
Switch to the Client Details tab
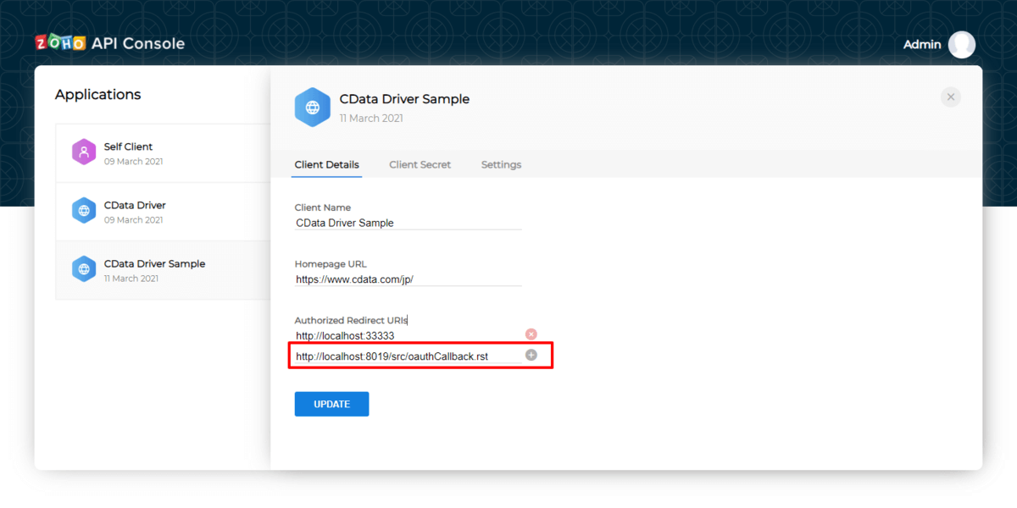click(327, 164)
